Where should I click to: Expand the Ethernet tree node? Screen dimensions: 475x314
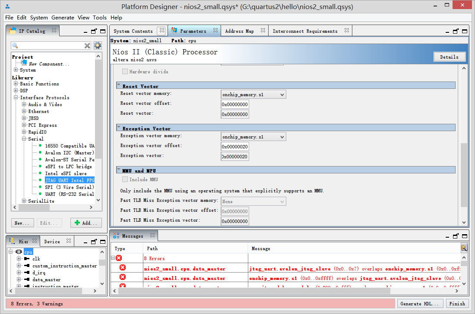click(24, 111)
